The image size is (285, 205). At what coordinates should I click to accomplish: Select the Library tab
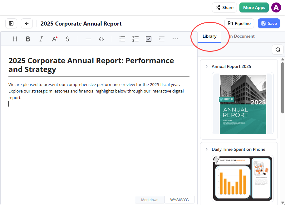click(x=209, y=36)
